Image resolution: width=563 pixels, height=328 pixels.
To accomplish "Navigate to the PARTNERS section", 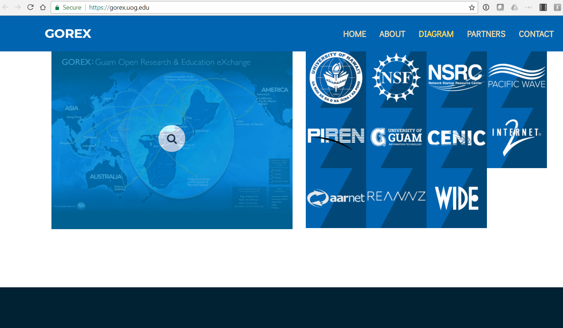I will coord(486,34).
